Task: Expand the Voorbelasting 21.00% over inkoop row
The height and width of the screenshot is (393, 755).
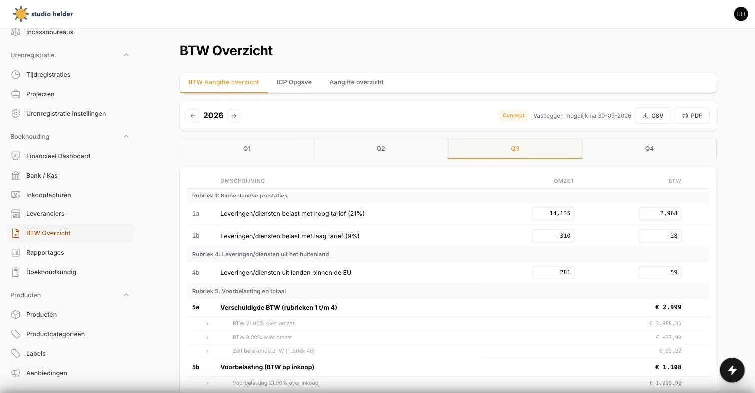Action: (x=207, y=383)
